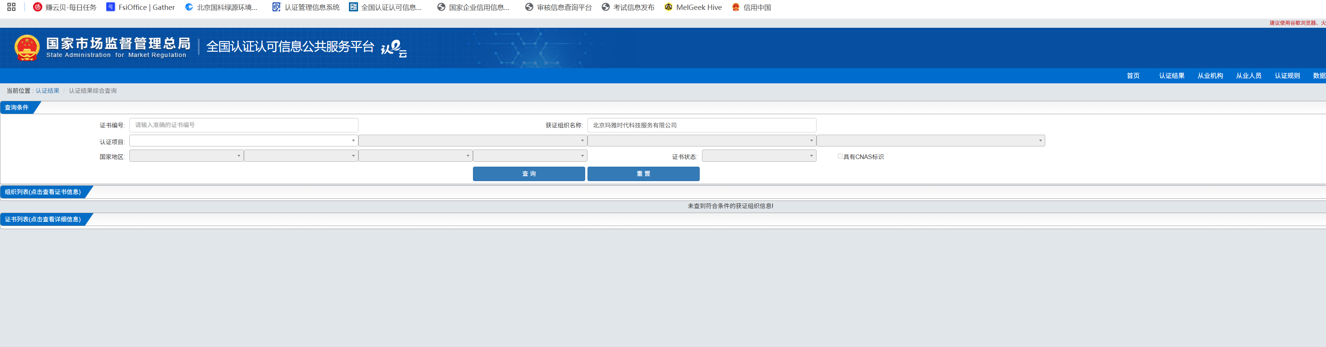This screenshot has height=347, width=1326.
Task: Click the 重置 reset button
Action: tap(643, 174)
